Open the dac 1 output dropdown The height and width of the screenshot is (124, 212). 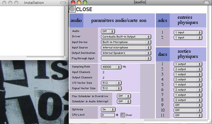(x=188, y=64)
